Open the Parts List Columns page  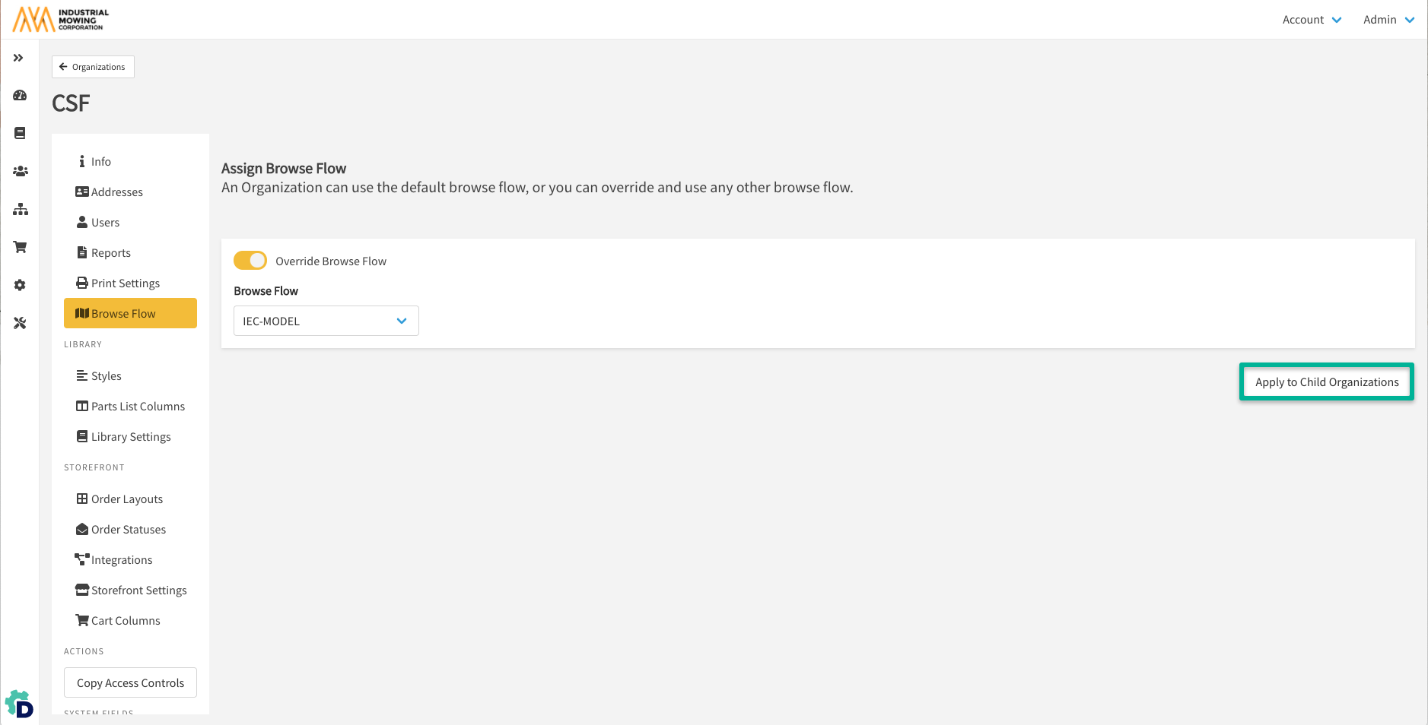137,407
